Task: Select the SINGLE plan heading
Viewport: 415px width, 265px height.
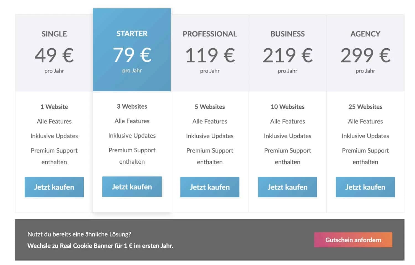Action: [x=54, y=34]
